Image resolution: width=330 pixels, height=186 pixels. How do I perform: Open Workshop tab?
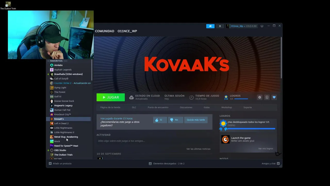tap(227, 107)
